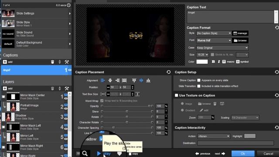
Task: Toggle Use Texture on Caption checkbox
Action: coord(176,96)
